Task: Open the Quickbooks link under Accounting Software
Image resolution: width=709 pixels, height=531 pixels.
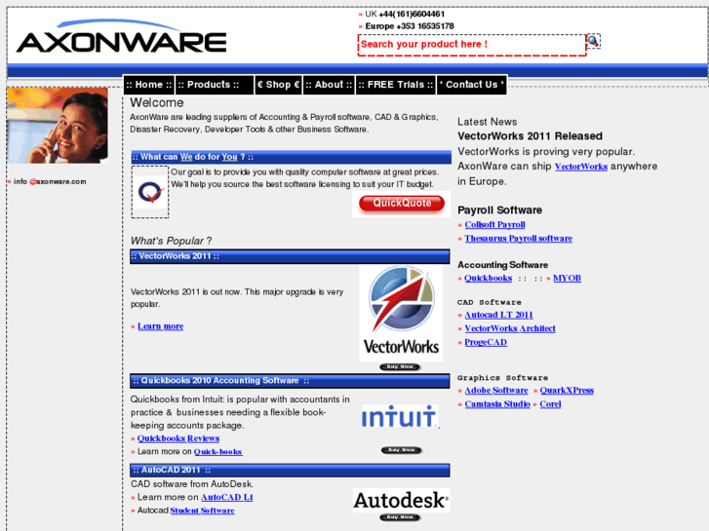Action: pos(488,278)
